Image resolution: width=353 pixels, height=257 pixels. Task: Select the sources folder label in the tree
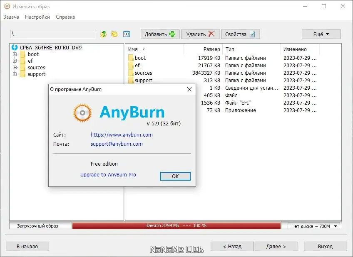click(x=37, y=68)
